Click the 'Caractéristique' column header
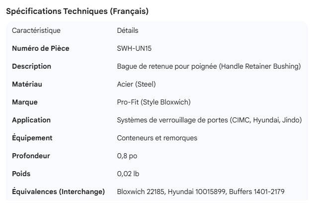The image size is (314, 203). click(36, 31)
